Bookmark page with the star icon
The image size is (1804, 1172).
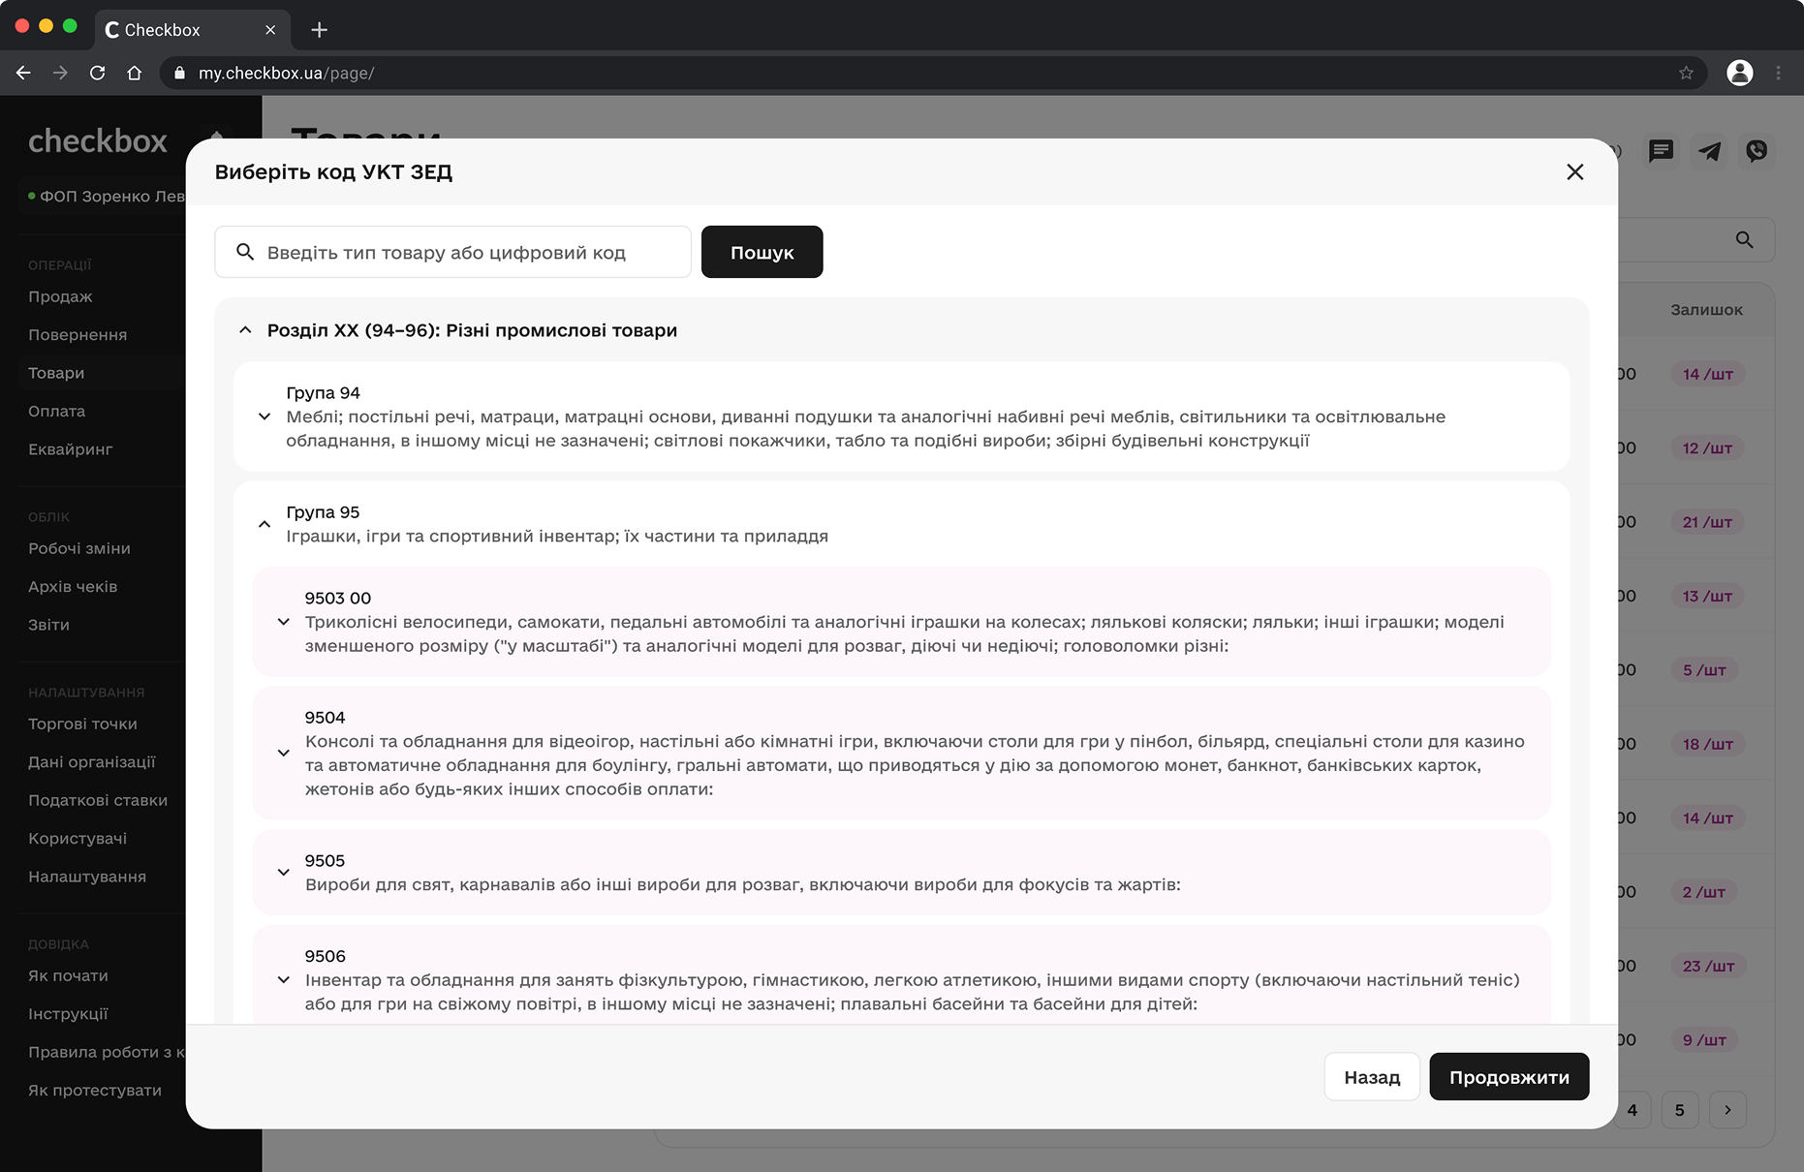coord(1686,73)
